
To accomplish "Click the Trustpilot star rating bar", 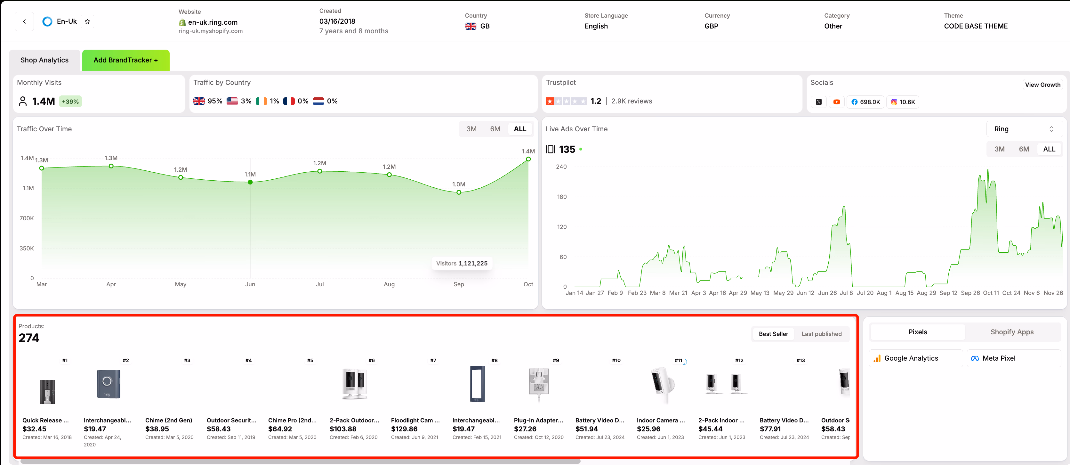I will click(x=567, y=101).
